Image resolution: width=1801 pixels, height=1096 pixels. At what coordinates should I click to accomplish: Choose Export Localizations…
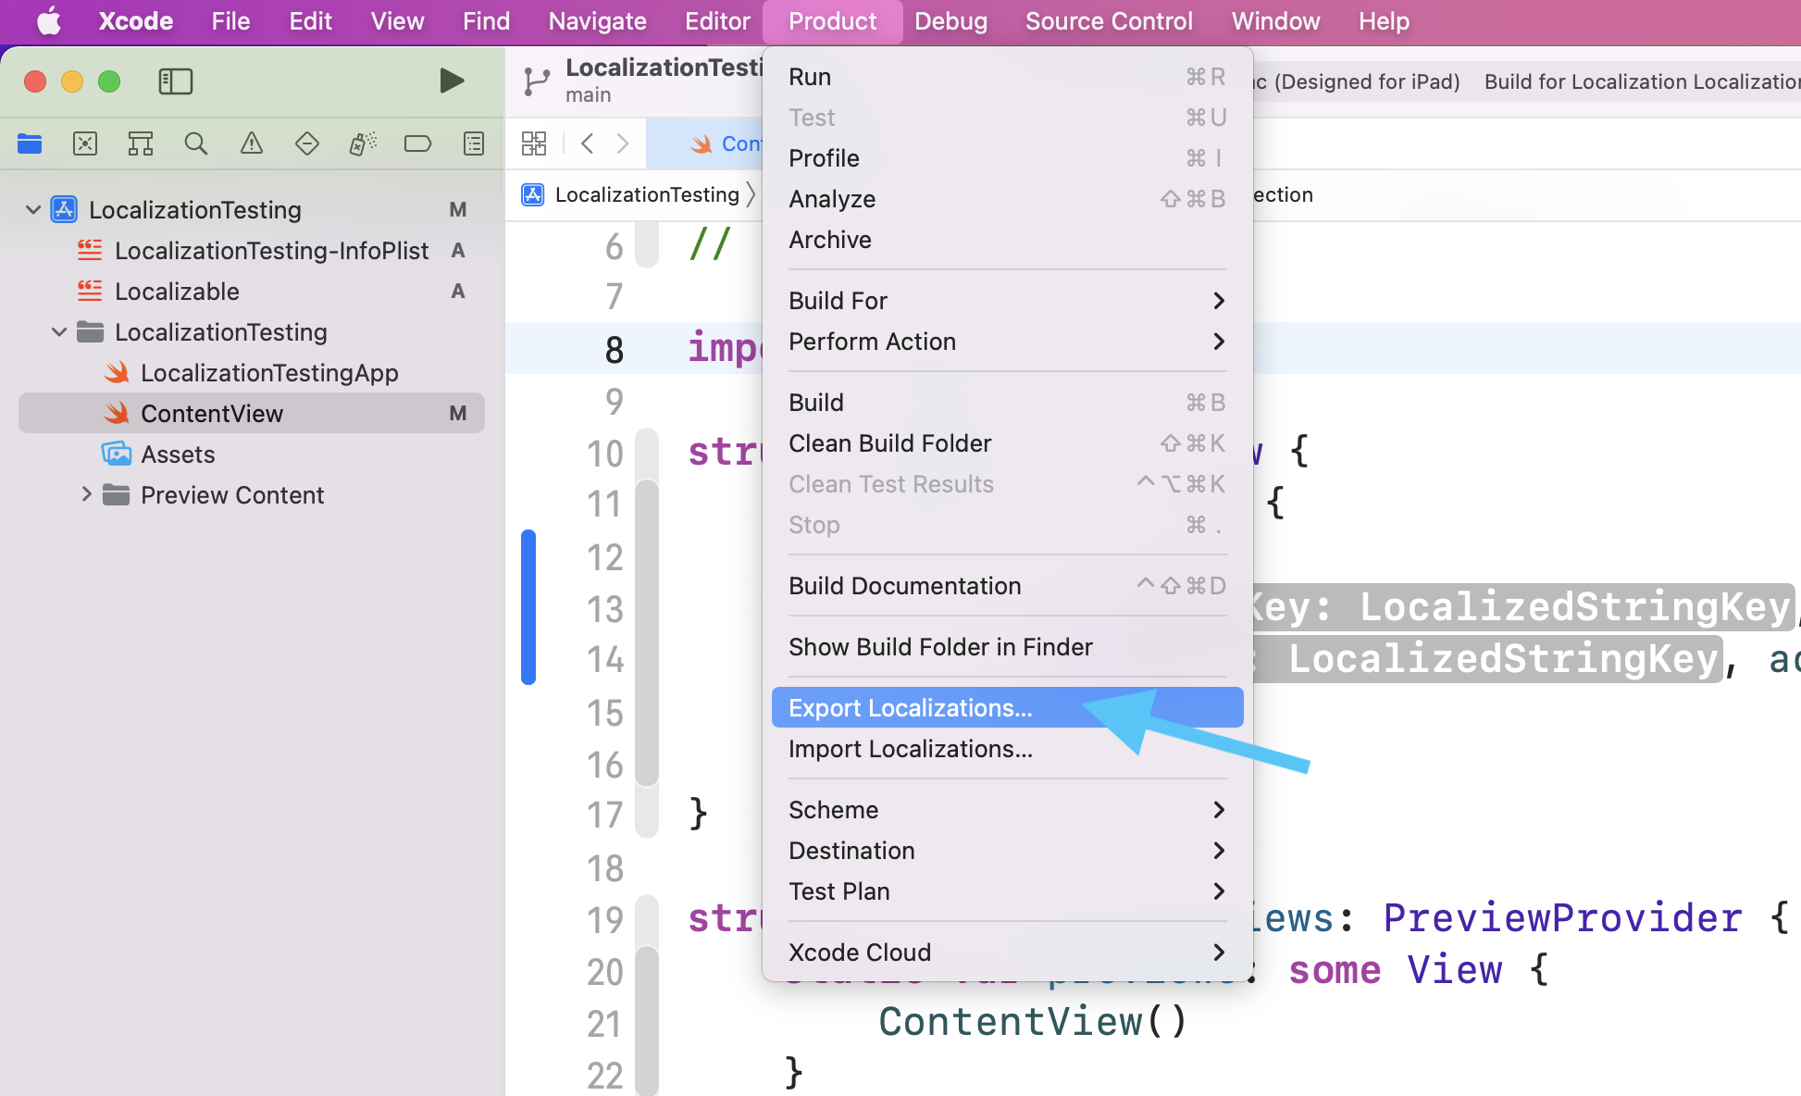click(1007, 708)
